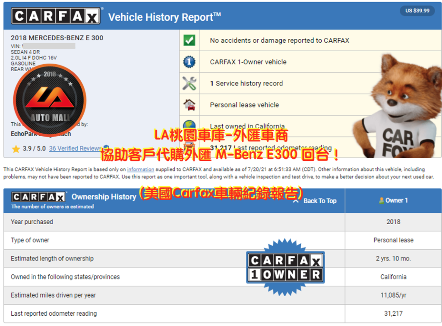Image resolution: width=442 pixels, height=326 pixels.
Task: Select 'No accidents or damage reported to CARFAX'
Action: (279, 41)
